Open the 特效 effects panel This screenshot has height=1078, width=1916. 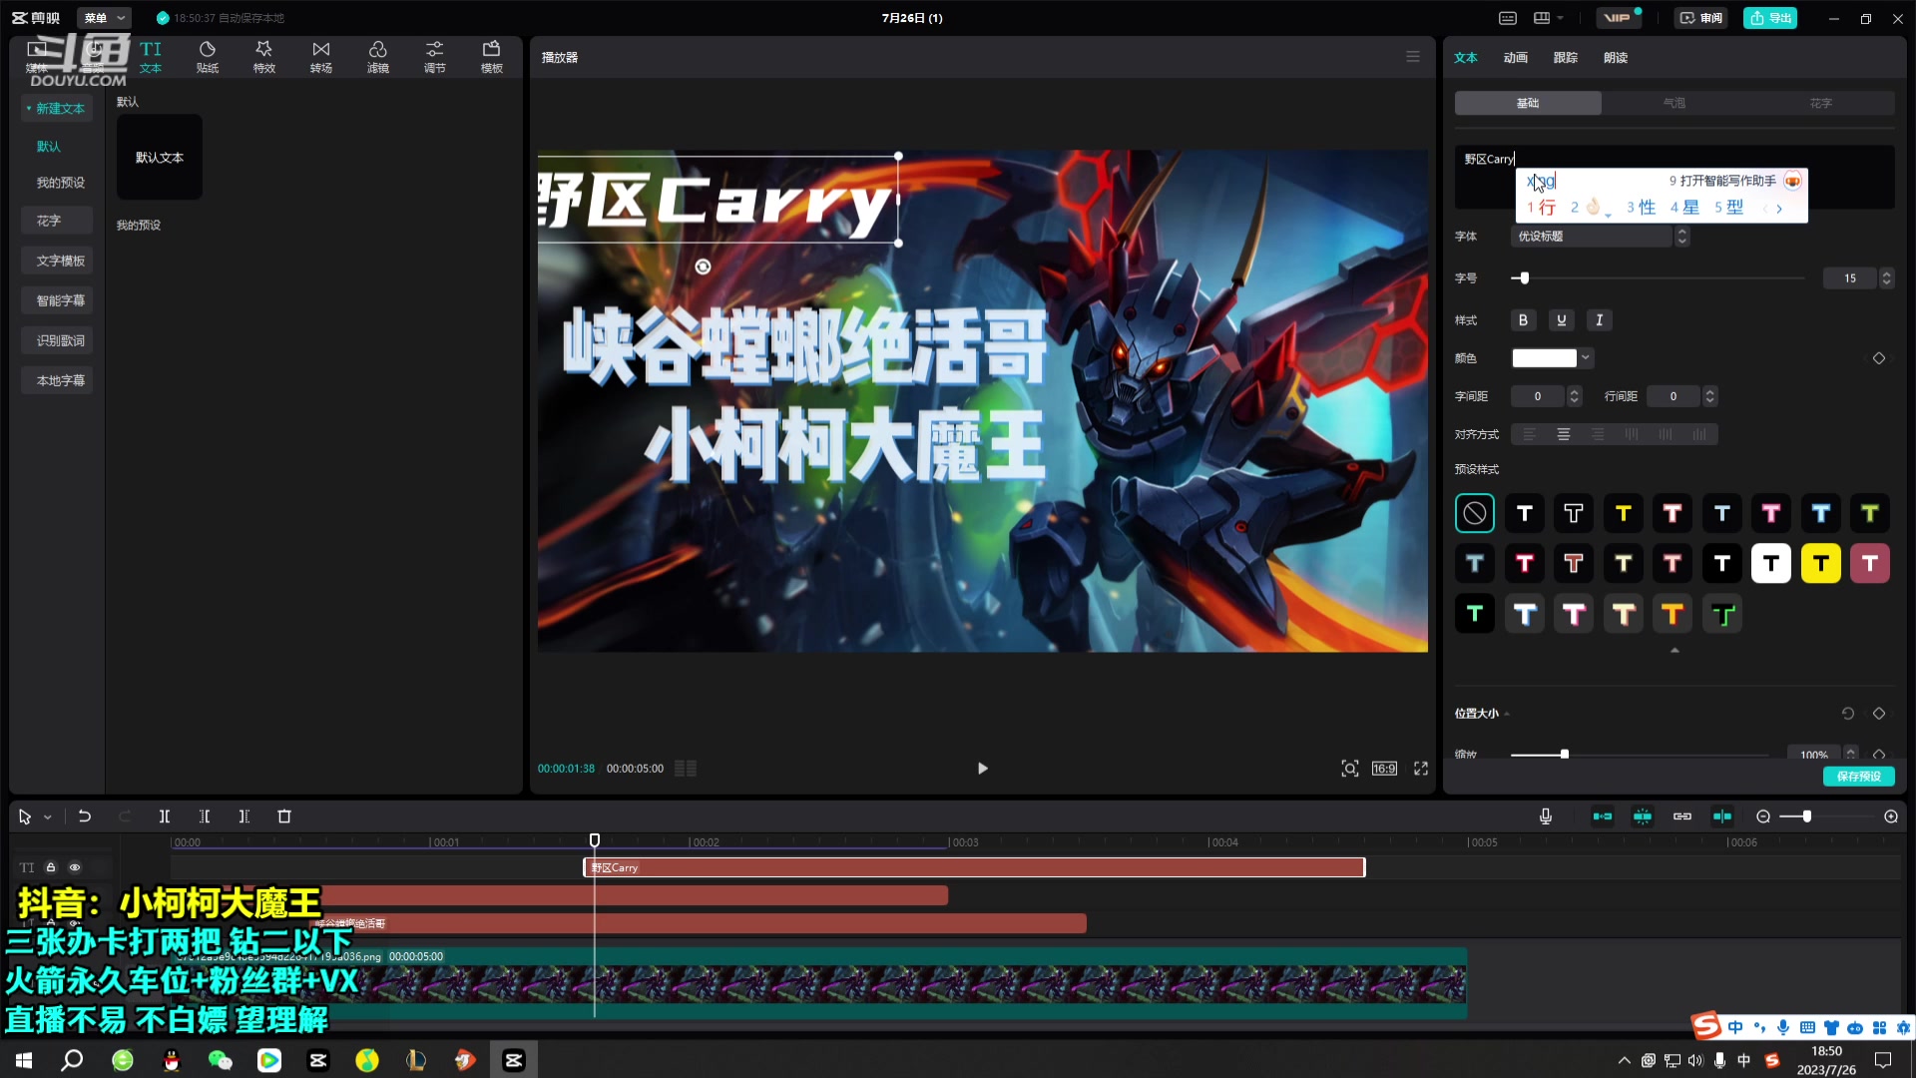pyautogui.click(x=264, y=57)
